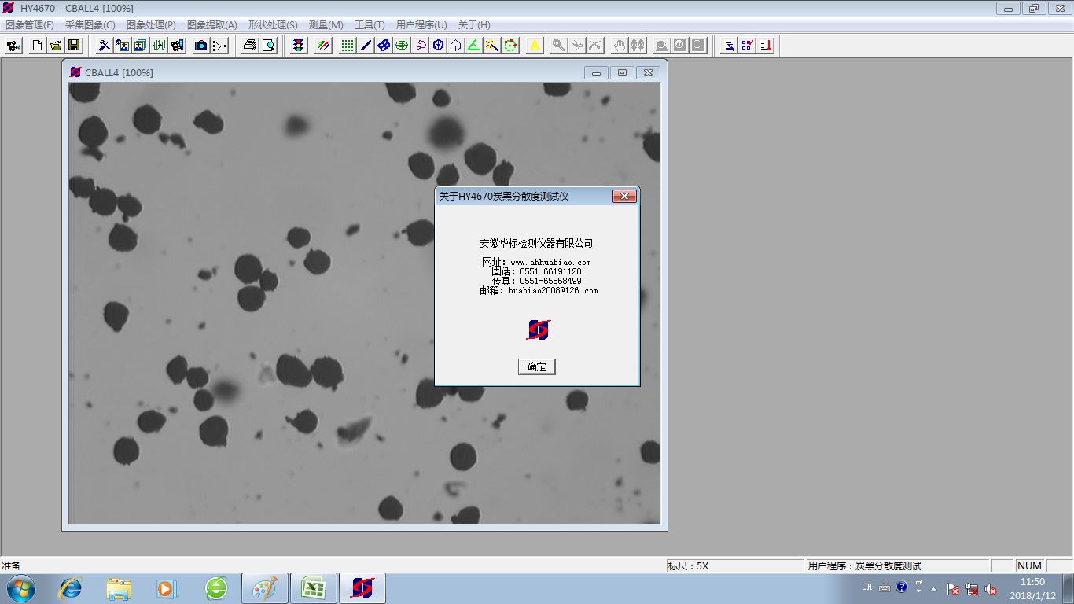Viewport: 1074px width, 604px height.
Task: Click the yellow letter A text tool
Action: [x=535, y=46]
